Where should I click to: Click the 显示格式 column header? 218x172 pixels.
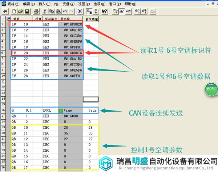click(50, 19)
